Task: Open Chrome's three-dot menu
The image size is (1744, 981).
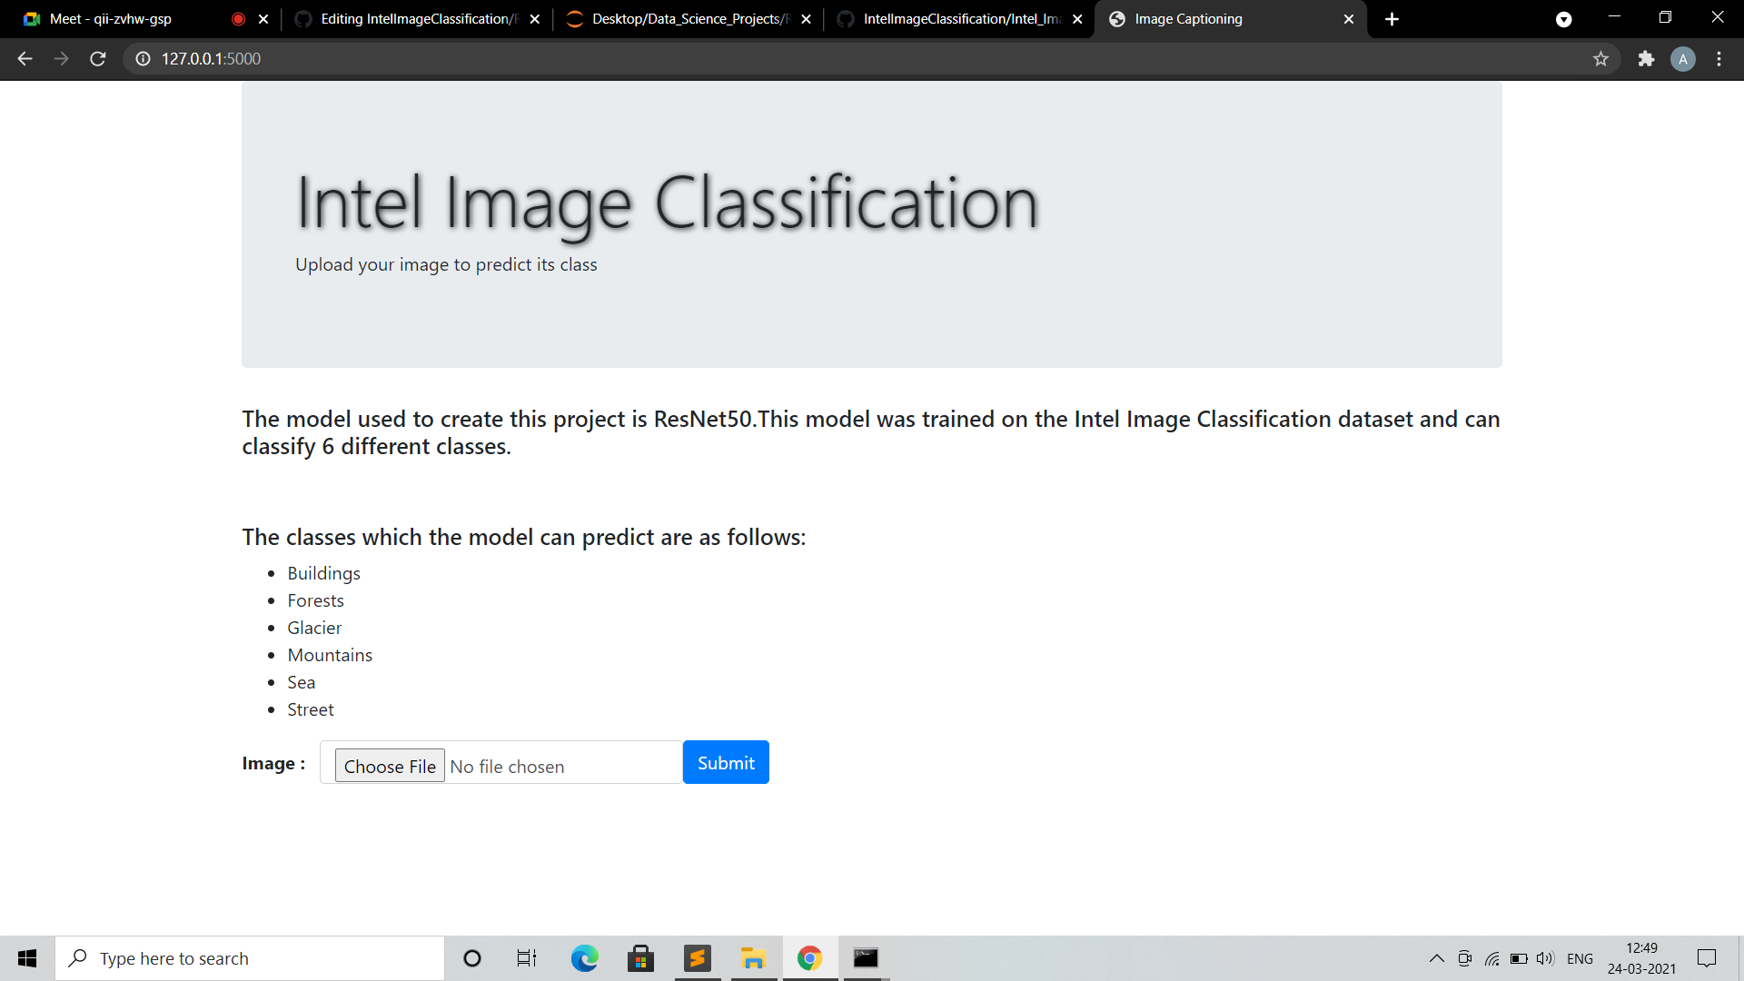Action: pyautogui.click(x=1719, y=59)
